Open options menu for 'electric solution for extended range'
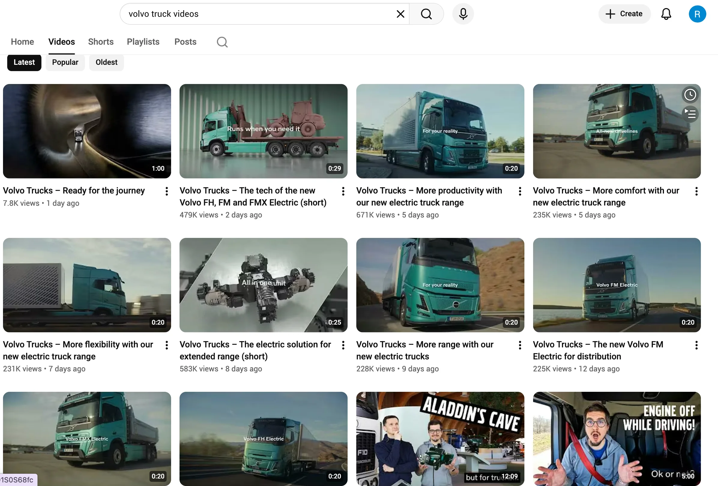Image resolution: width=718 pixels, height=486 pixels. click(343, 345)
